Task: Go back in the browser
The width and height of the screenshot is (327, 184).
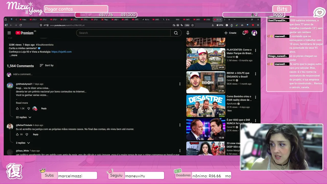Action: 11,25
